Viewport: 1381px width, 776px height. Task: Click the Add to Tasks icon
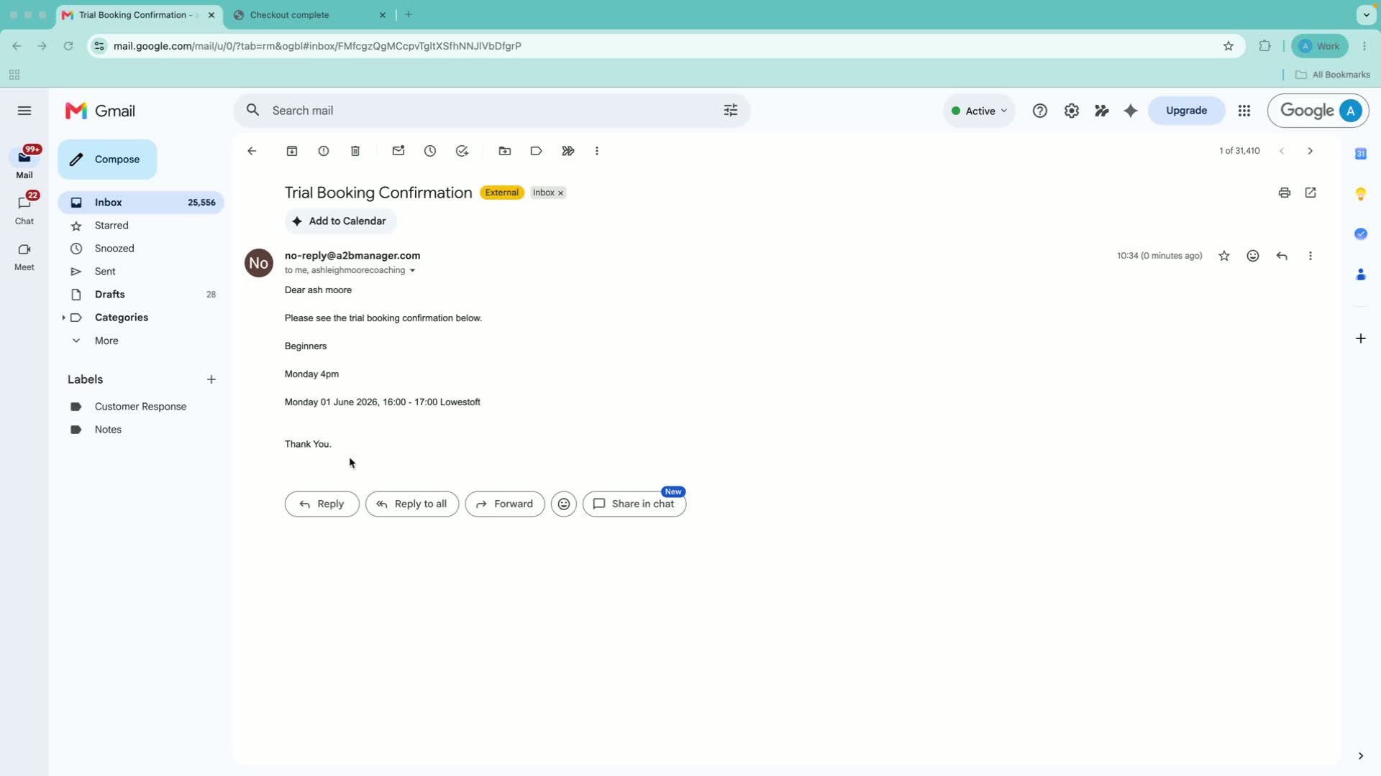tap(462, 151)
